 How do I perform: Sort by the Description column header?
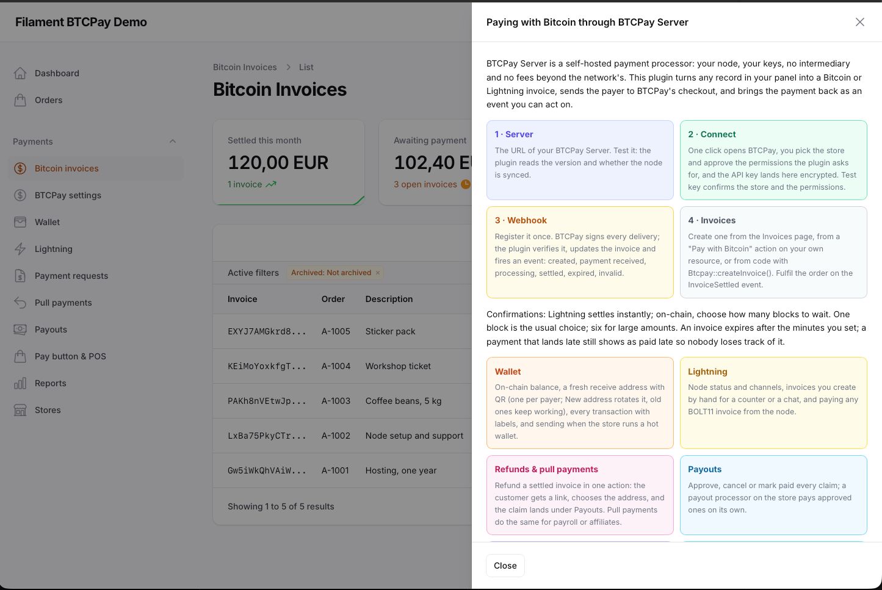coord(389,299)
